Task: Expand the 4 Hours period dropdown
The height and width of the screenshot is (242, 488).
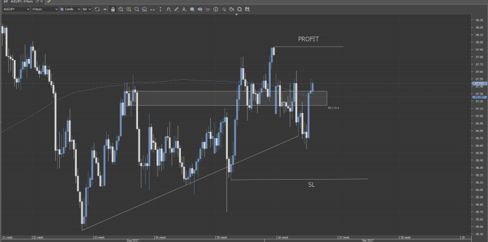Action: (x=45, y=9)
